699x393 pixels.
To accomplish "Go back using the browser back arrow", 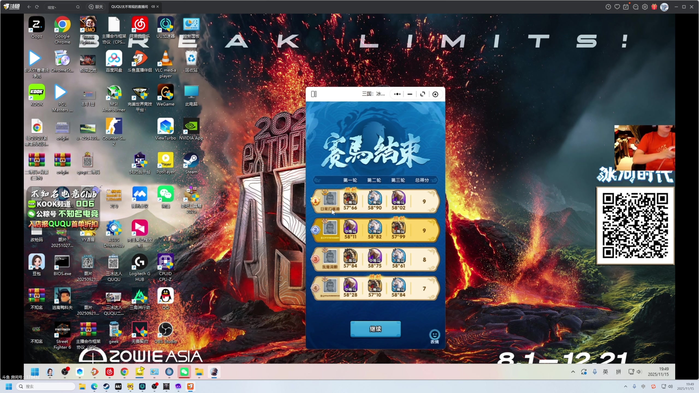I will 29,7.
